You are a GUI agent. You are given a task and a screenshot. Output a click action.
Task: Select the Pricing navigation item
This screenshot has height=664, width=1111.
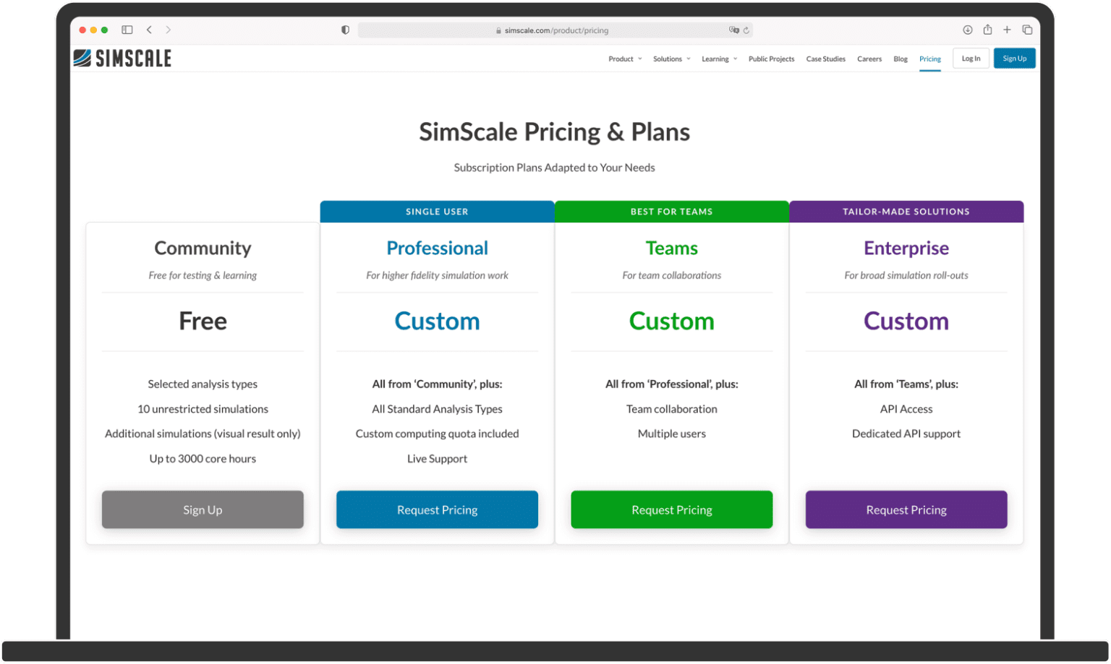pyautogui.click(x=930, y=59)
